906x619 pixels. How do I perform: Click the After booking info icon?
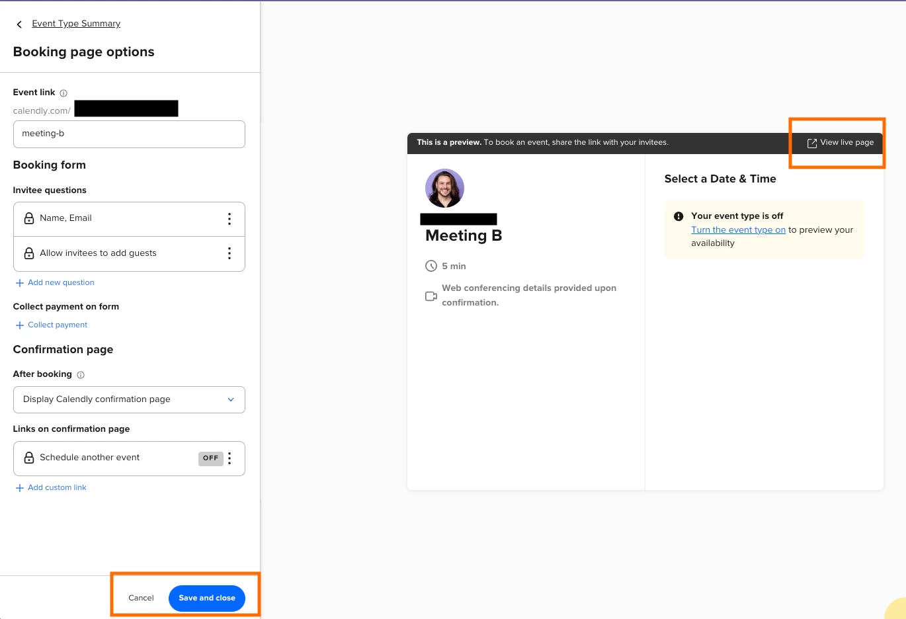[80, 374]
